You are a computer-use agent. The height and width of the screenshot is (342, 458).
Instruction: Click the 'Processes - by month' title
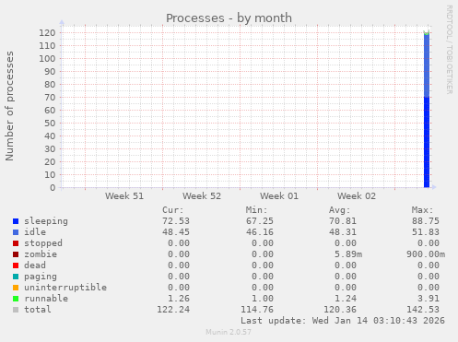point(229,18)
